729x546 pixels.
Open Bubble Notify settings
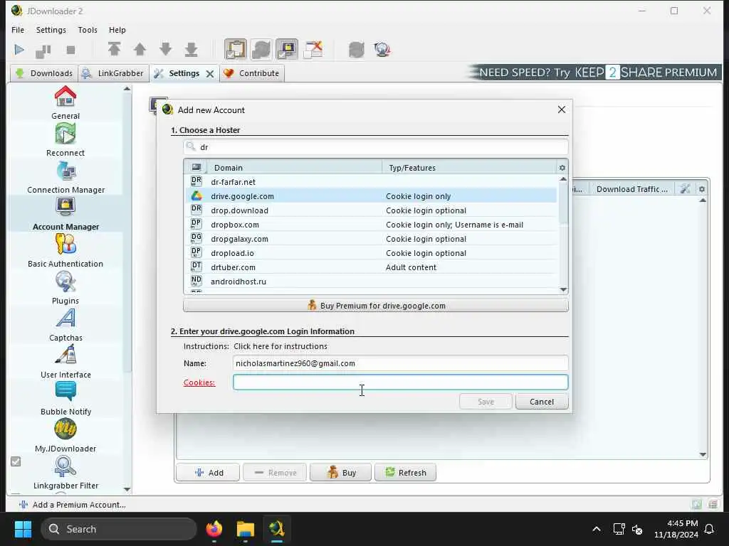[65, 399]
